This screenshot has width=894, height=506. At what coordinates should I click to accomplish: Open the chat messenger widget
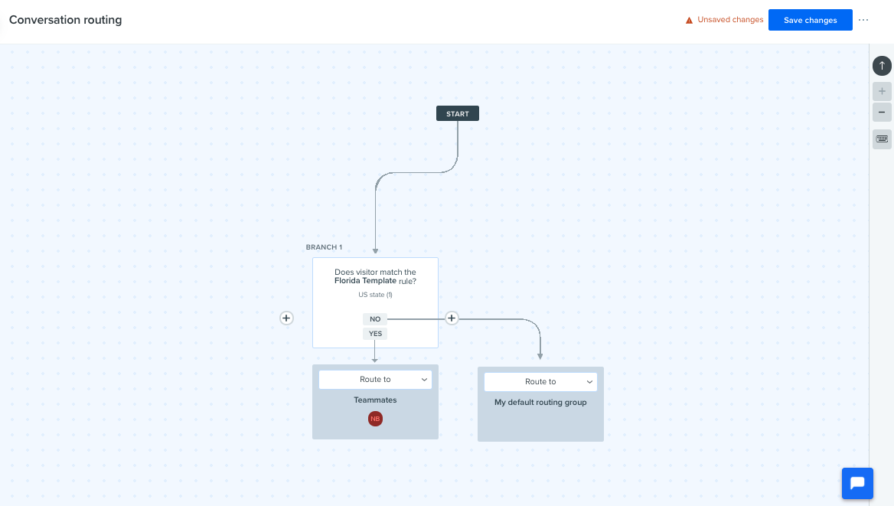[x=857, y=483]
